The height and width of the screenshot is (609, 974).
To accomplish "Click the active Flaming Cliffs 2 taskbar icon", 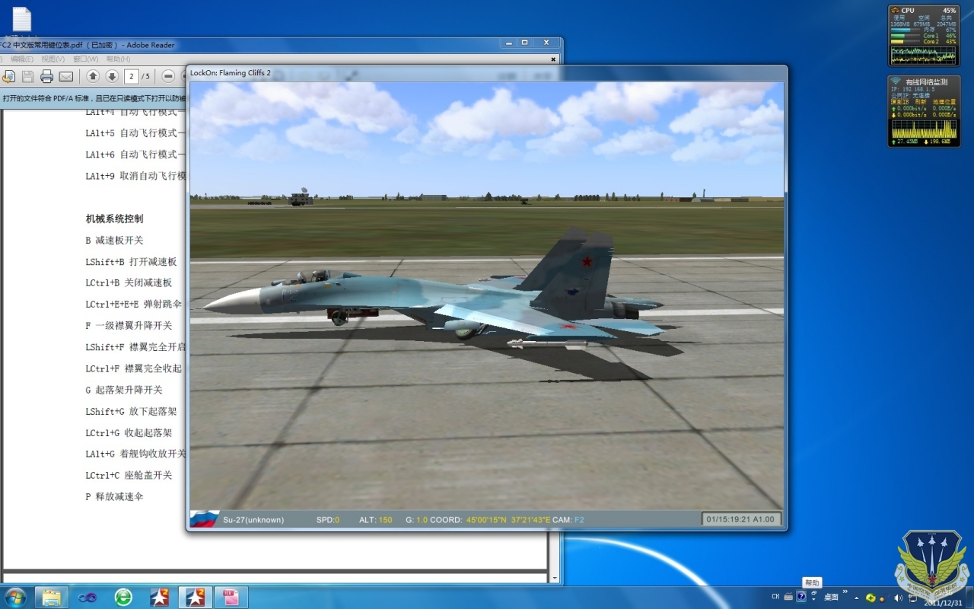I will click(x=196, y=597).
